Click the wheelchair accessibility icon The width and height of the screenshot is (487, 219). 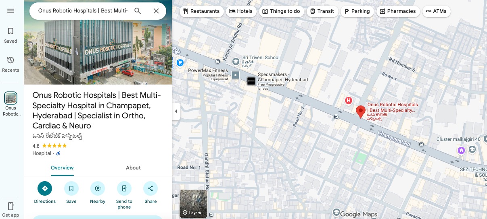(x=58, y=153)
